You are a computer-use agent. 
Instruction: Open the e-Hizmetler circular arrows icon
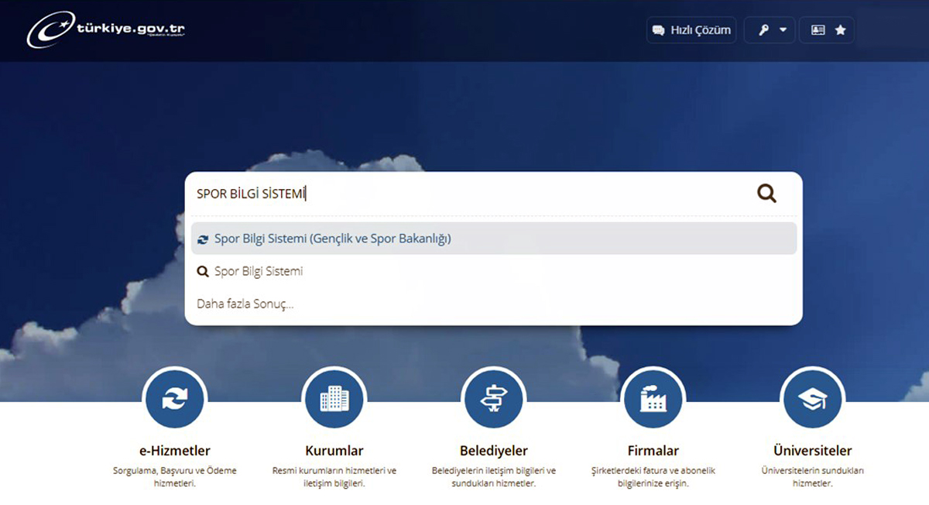(175, 399)
